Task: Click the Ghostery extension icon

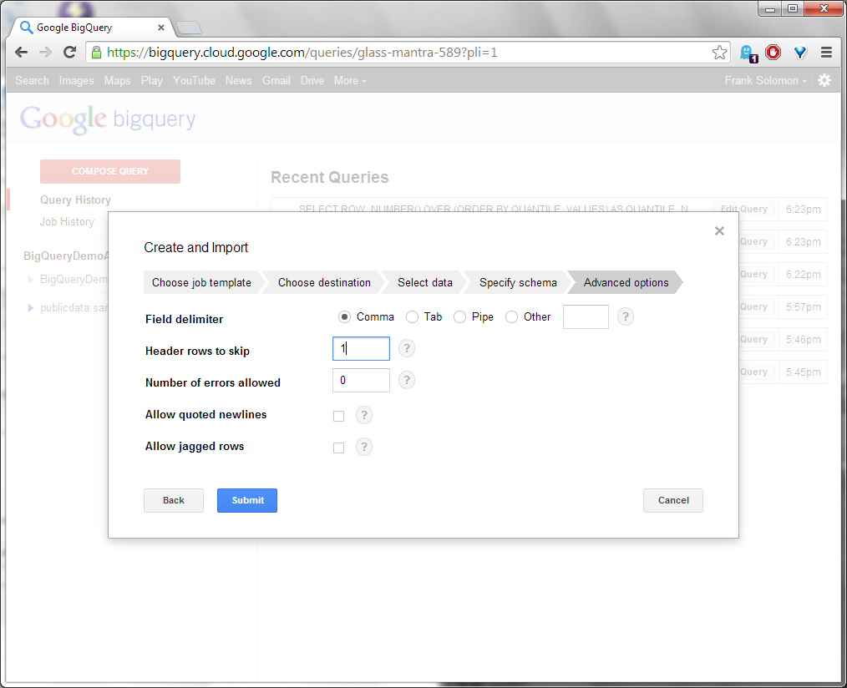Action: [748, 53]
